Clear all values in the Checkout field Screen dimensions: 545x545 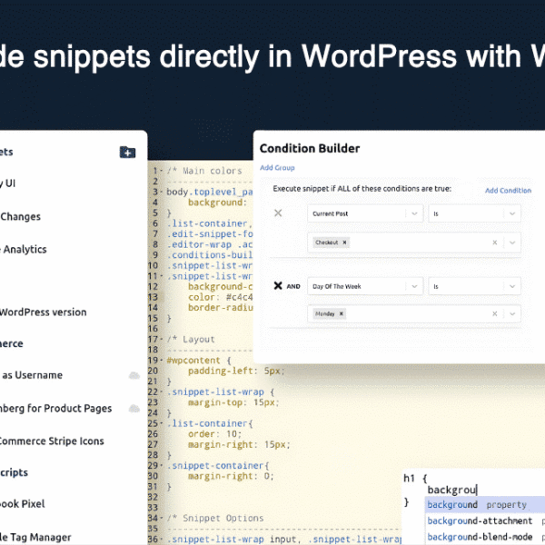[495, 243]
